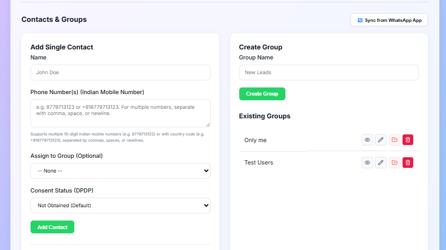Click the phone number helper text

point(117,137)
